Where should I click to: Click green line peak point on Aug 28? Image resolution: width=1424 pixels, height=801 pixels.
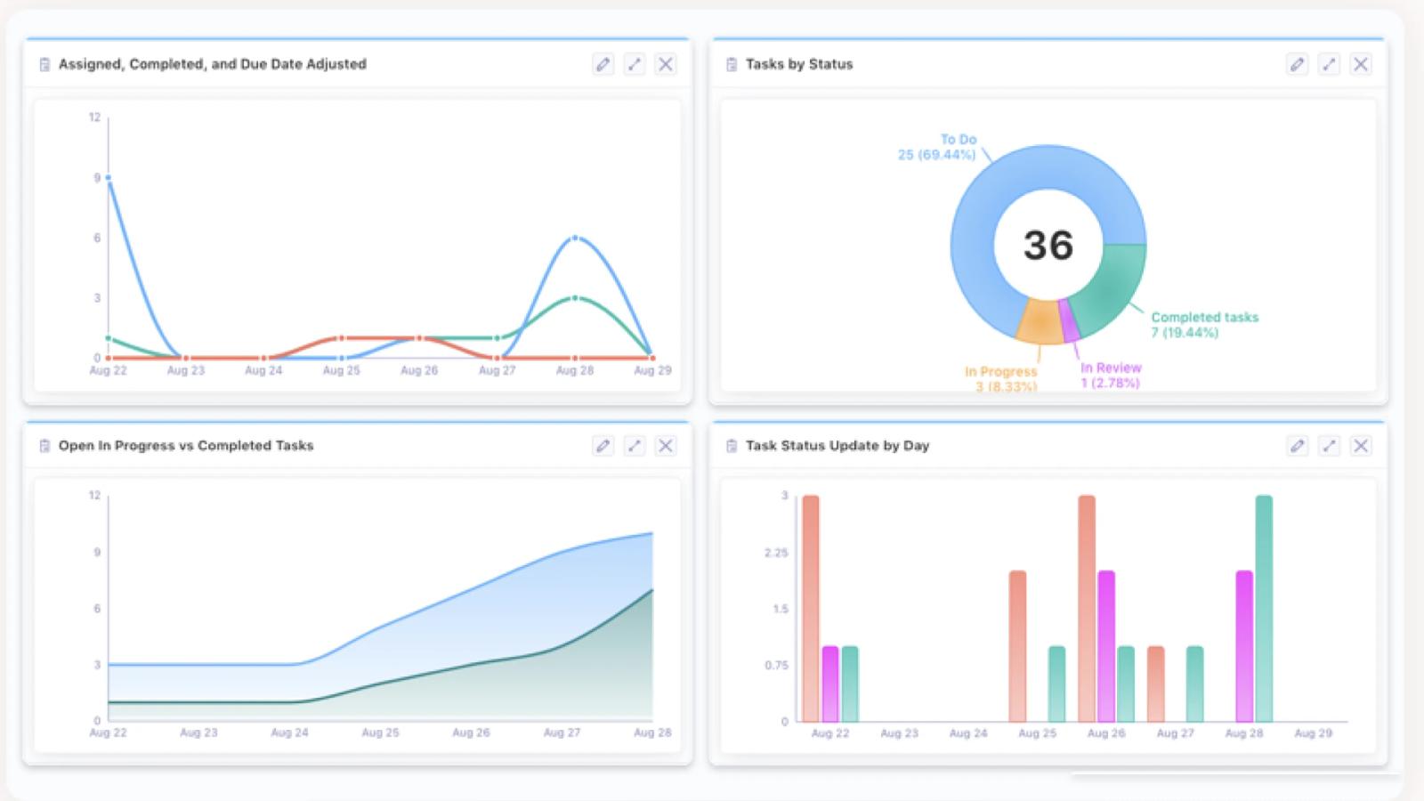pos(575,298)
